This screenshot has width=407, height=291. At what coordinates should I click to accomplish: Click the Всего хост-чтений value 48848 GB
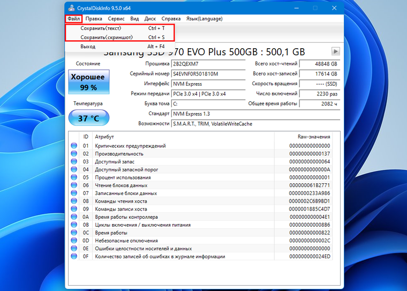point(320,64)
